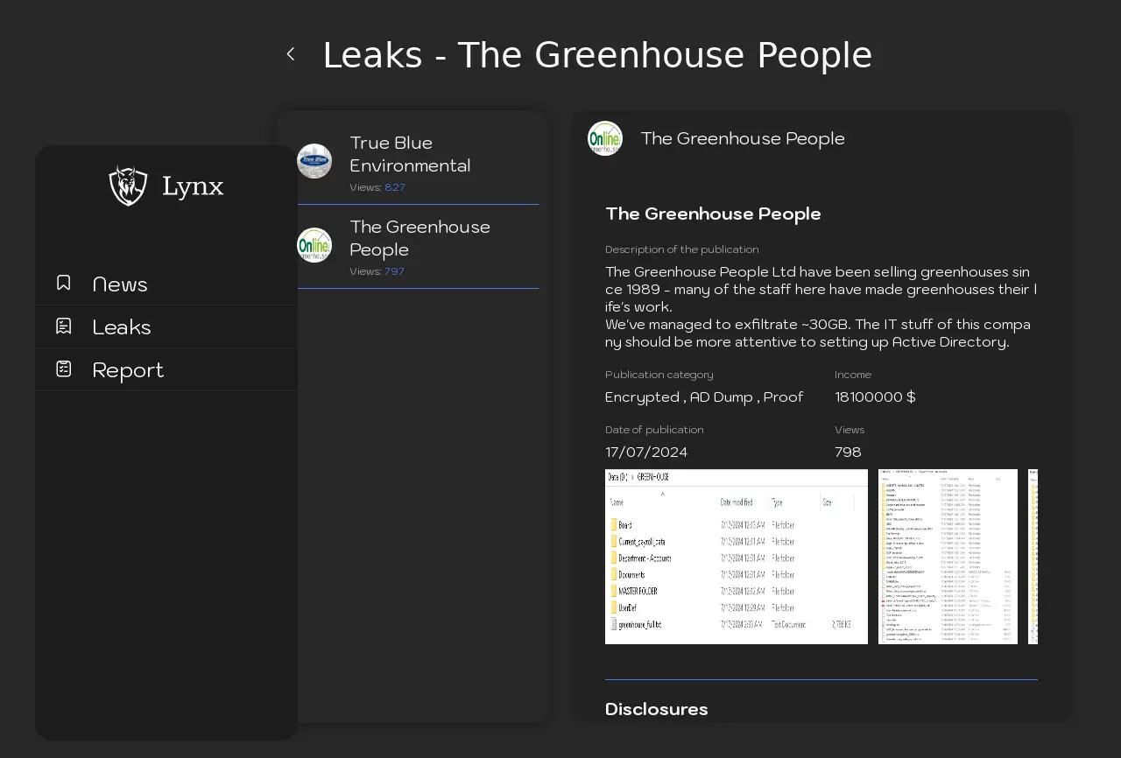Image resolution: width=1121 pixels, height=758 pixels.
Task: Click the Lynx brand name text
Action: [x=193, y=186]
